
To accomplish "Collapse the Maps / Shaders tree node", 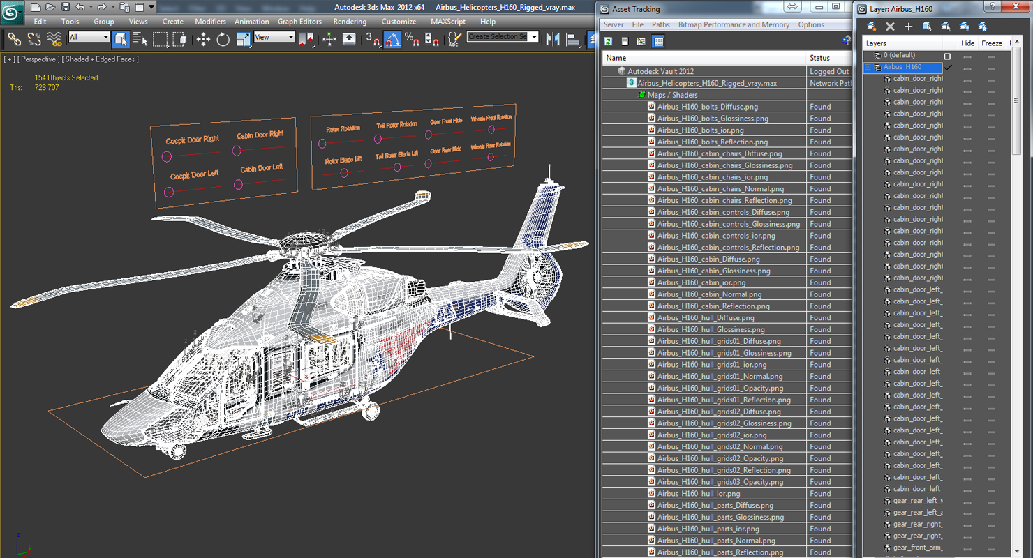I will pyautogui.click(x=641, y=95).
